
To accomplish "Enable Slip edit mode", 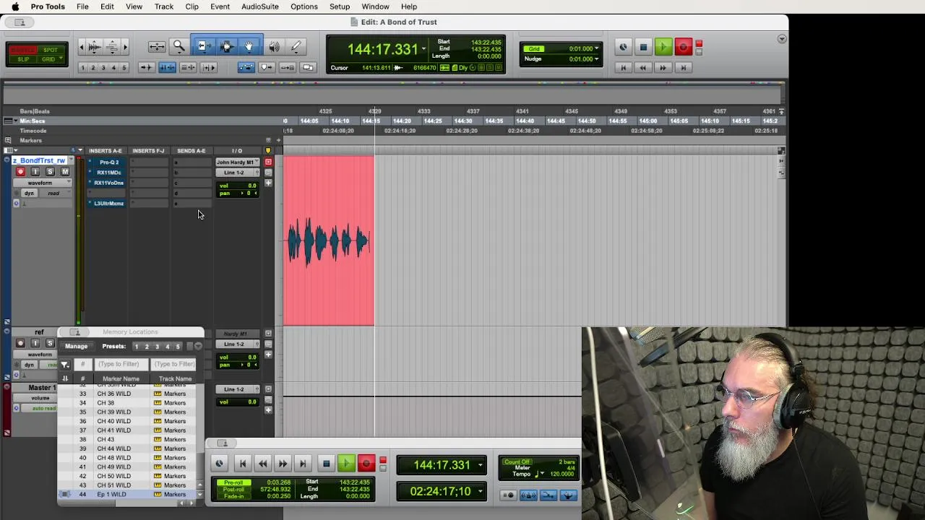I will click(23, 59).
